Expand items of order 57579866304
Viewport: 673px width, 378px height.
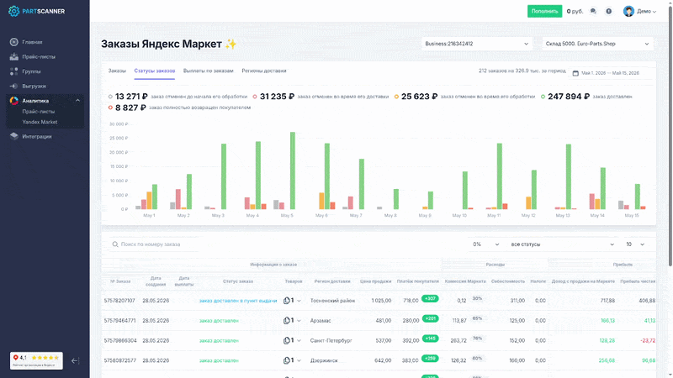(299, 341)
